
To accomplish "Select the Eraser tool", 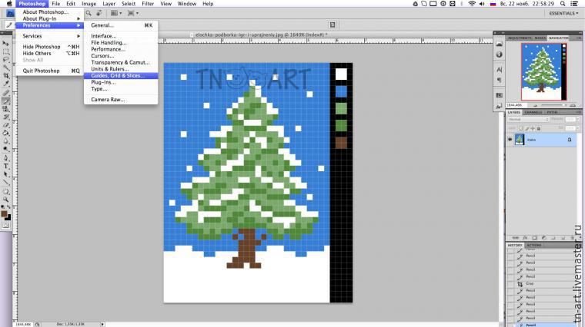I will coord(6,125).
